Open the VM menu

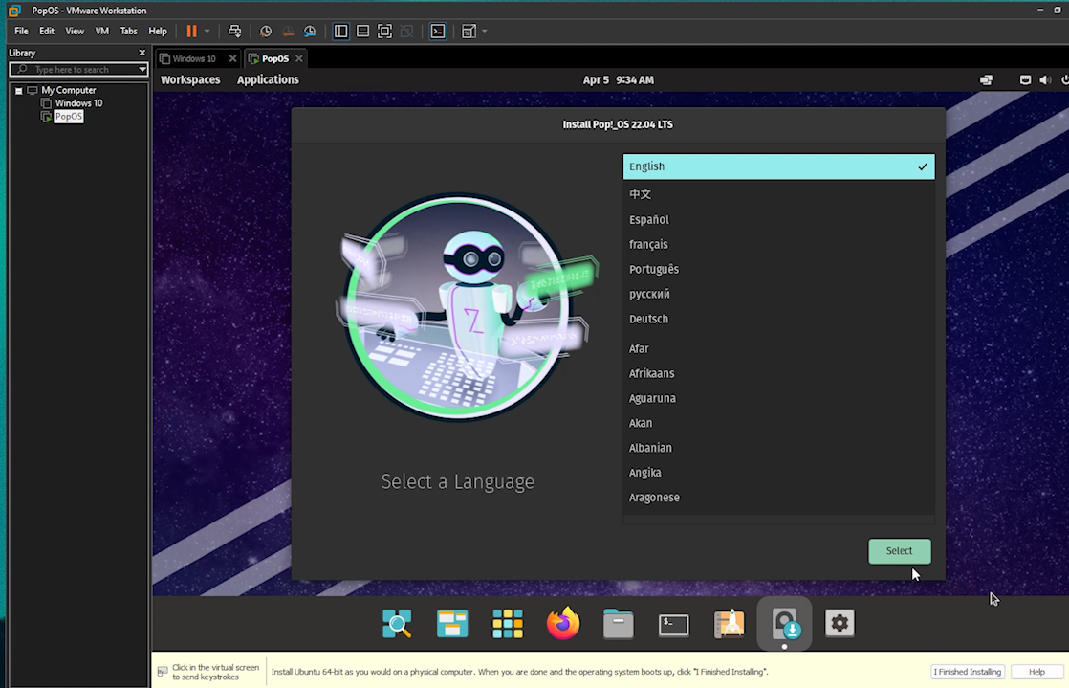pyautogui.click(x=101, y=31)
